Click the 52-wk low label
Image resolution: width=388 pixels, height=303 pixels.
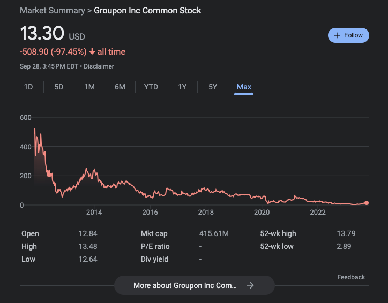(277, 246)
